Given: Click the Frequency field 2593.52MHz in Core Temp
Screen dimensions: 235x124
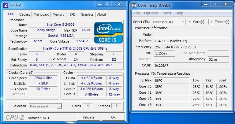Looking at the screenshot, I should point(191,47).
